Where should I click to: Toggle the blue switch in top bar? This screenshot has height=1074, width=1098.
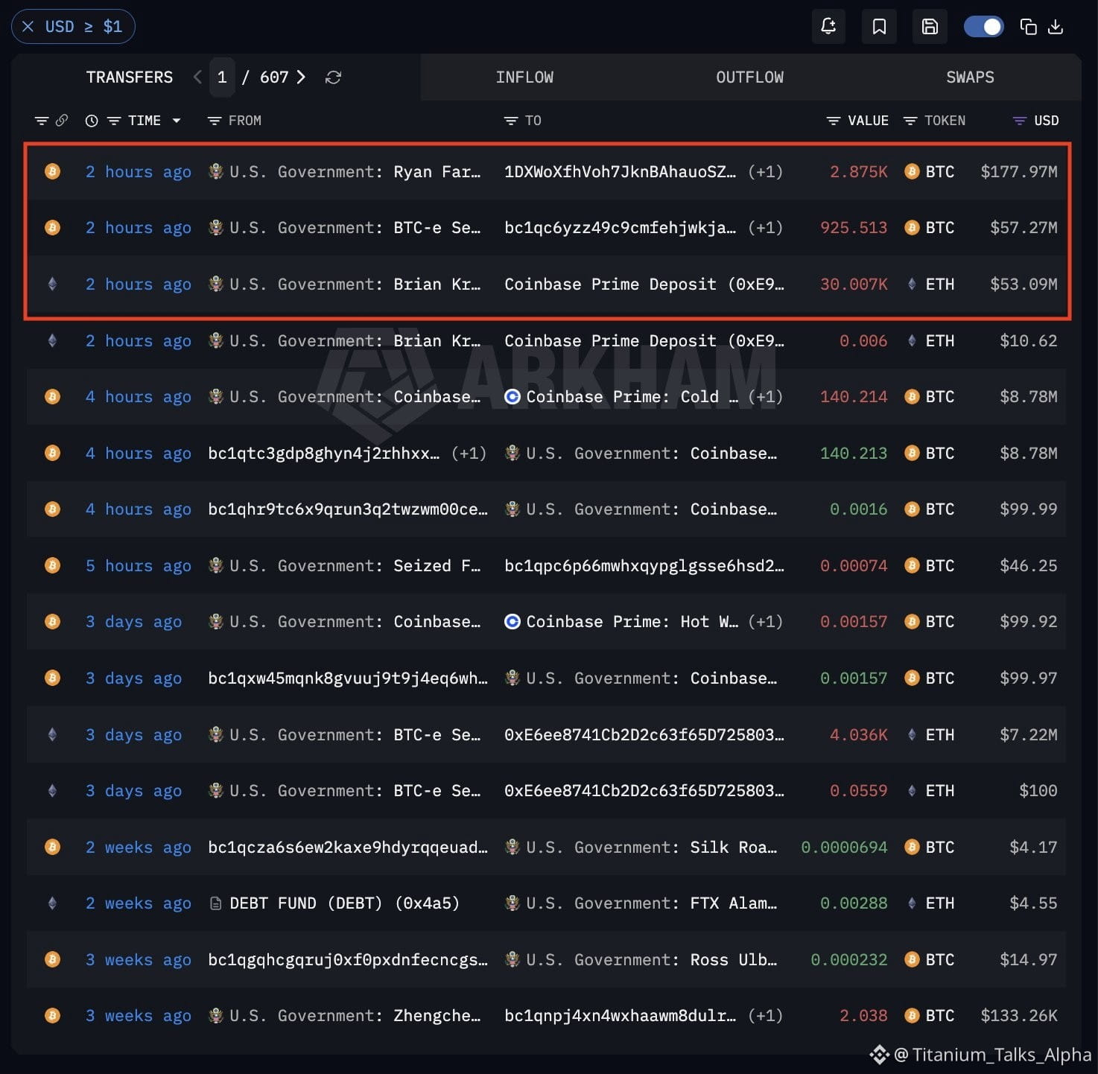click(983, 27)
